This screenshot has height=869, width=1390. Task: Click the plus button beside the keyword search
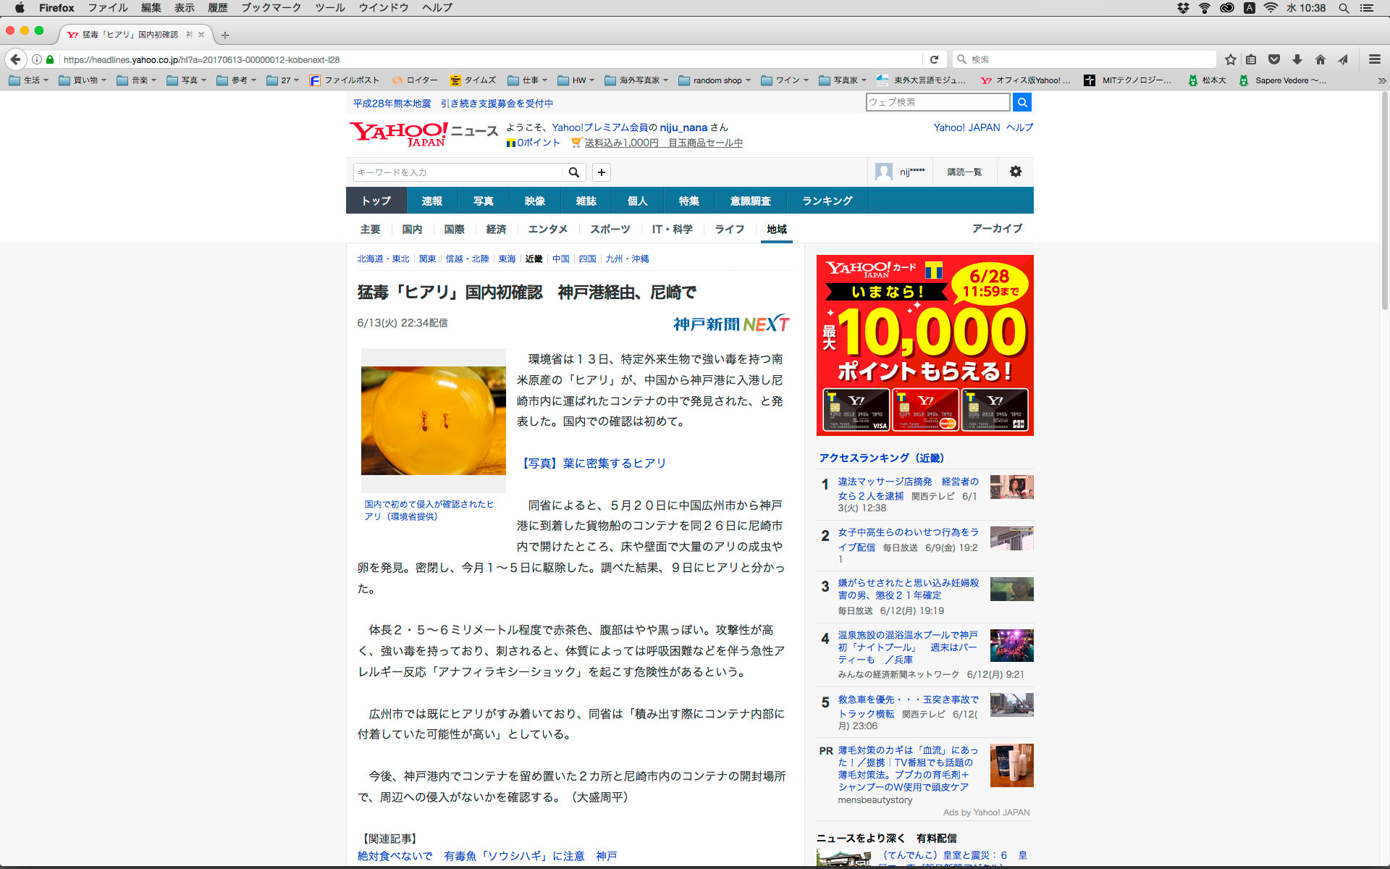click(x=601, y=172)
